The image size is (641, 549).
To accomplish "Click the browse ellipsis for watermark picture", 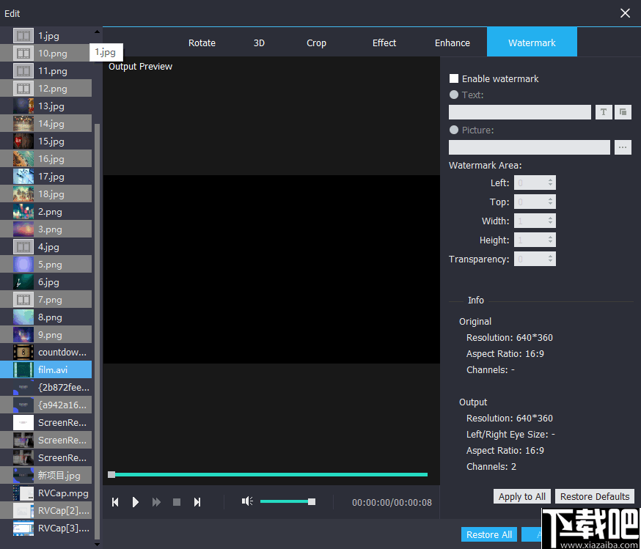I will point(623,147).
